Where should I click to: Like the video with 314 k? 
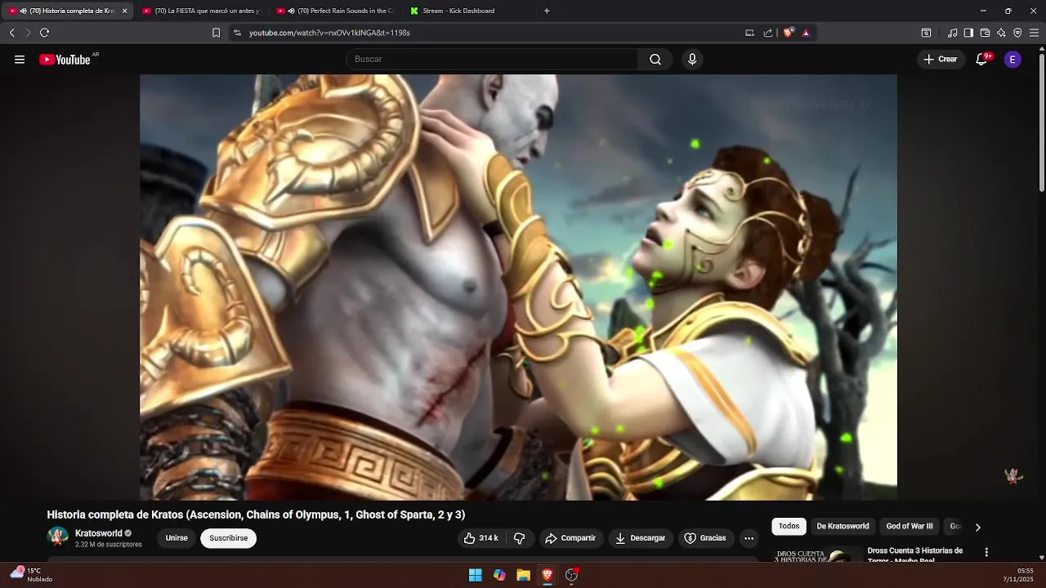coord(481,538)
